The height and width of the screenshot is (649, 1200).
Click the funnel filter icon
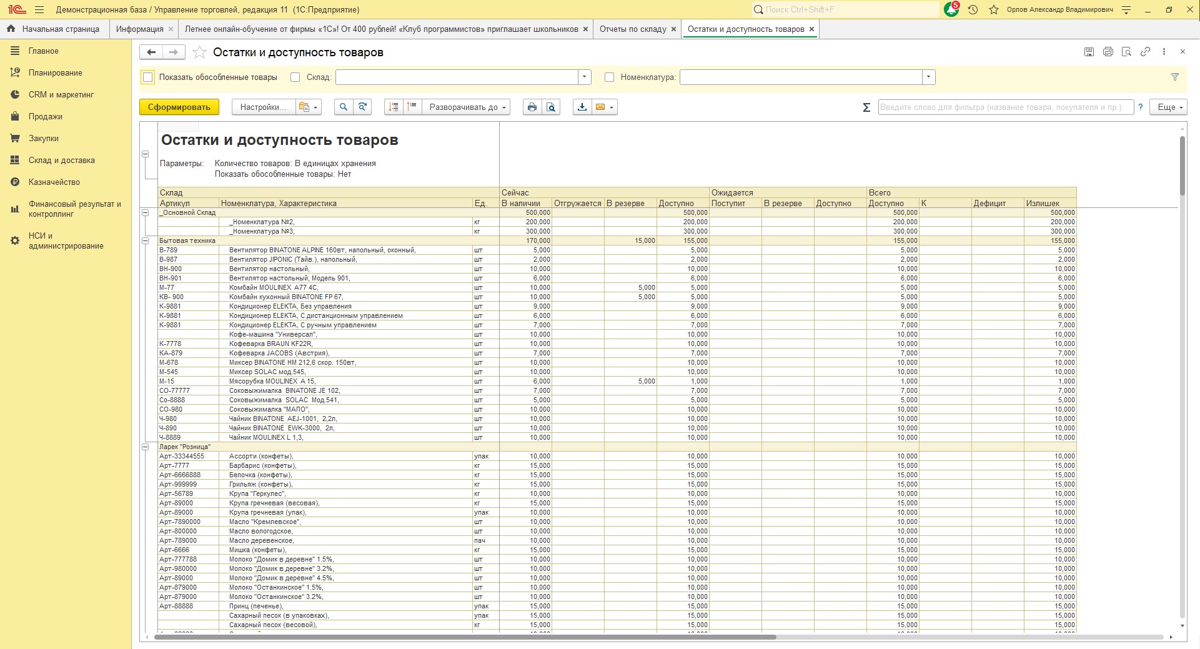1174,77
